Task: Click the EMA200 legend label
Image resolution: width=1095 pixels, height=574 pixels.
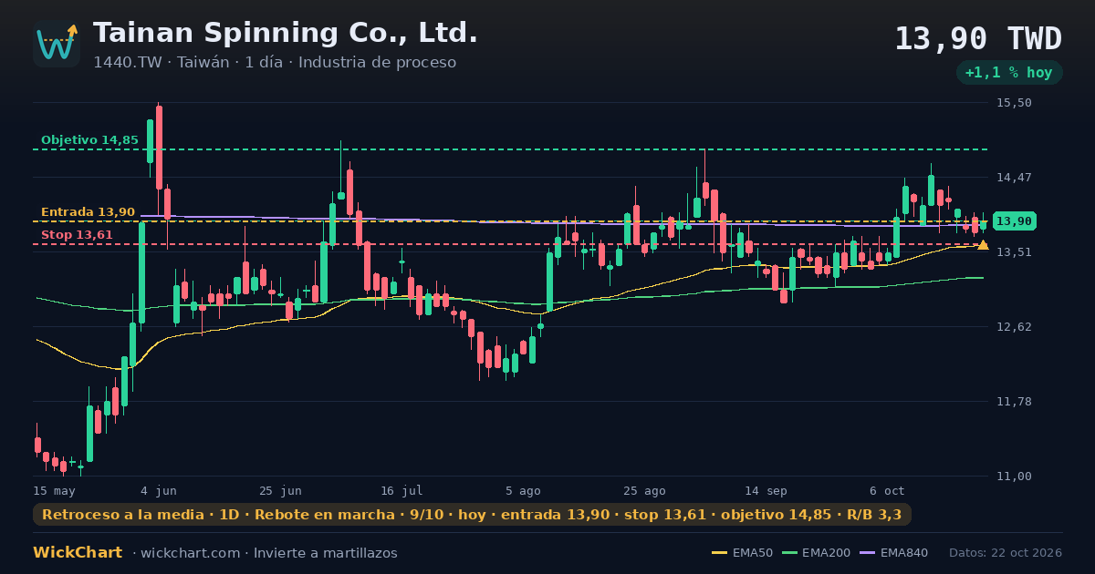Action: (x=826, y=553)
